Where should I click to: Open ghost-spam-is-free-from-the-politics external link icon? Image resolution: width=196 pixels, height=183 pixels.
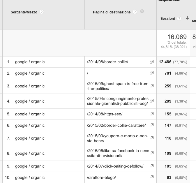click(152, 86)
